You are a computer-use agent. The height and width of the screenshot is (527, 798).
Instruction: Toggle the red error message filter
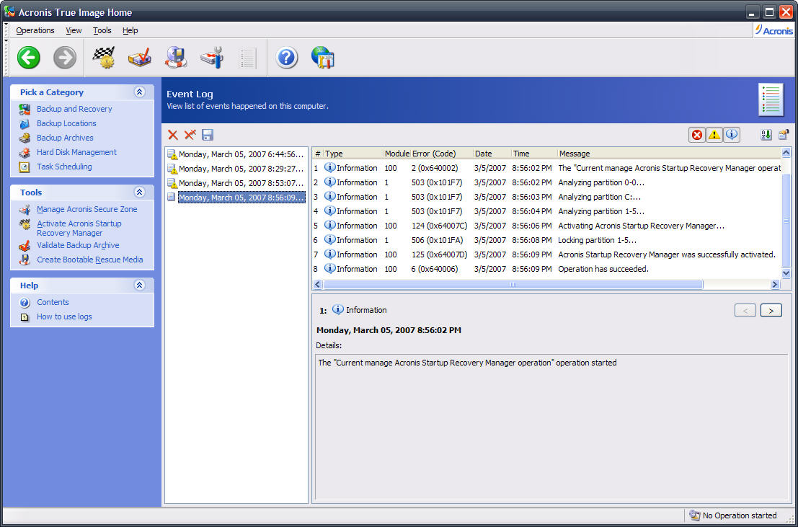tap(697, 135)
